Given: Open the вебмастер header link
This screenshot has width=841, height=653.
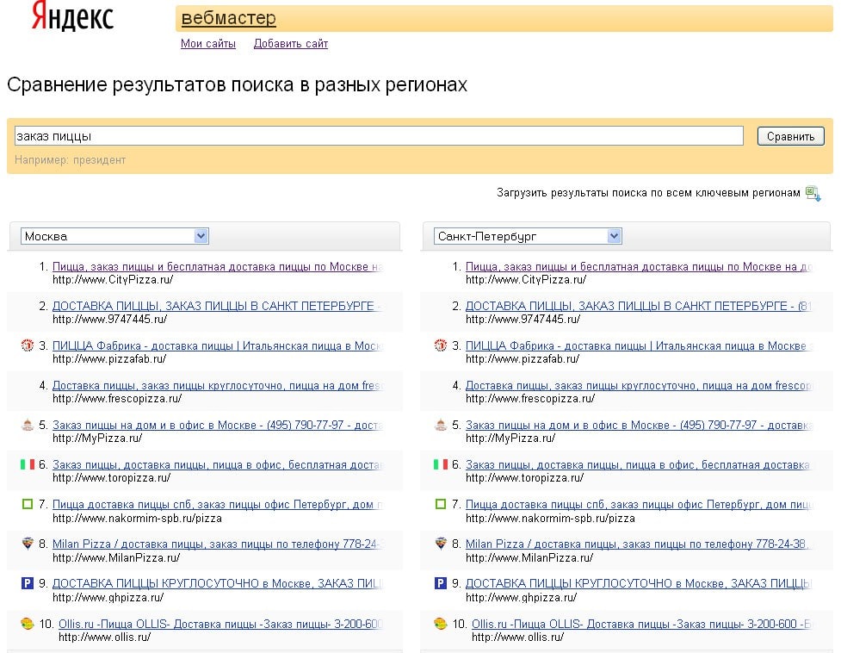Looking at the screenshot, I should 228,18.
